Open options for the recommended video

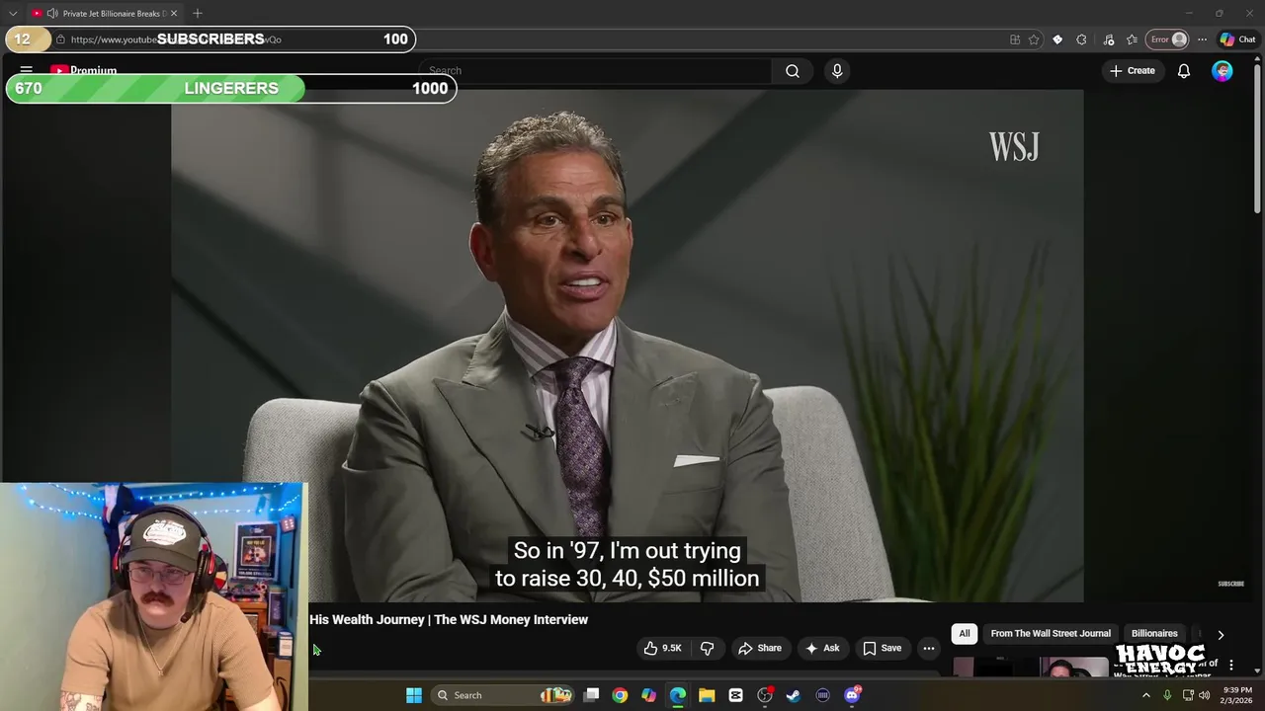(1230, 666)
